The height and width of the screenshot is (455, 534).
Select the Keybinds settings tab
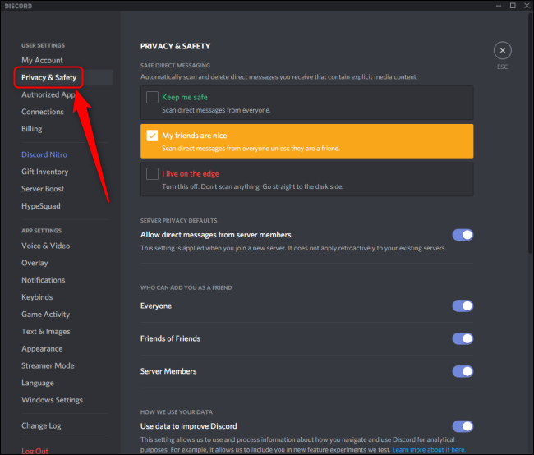click(37, 296)
